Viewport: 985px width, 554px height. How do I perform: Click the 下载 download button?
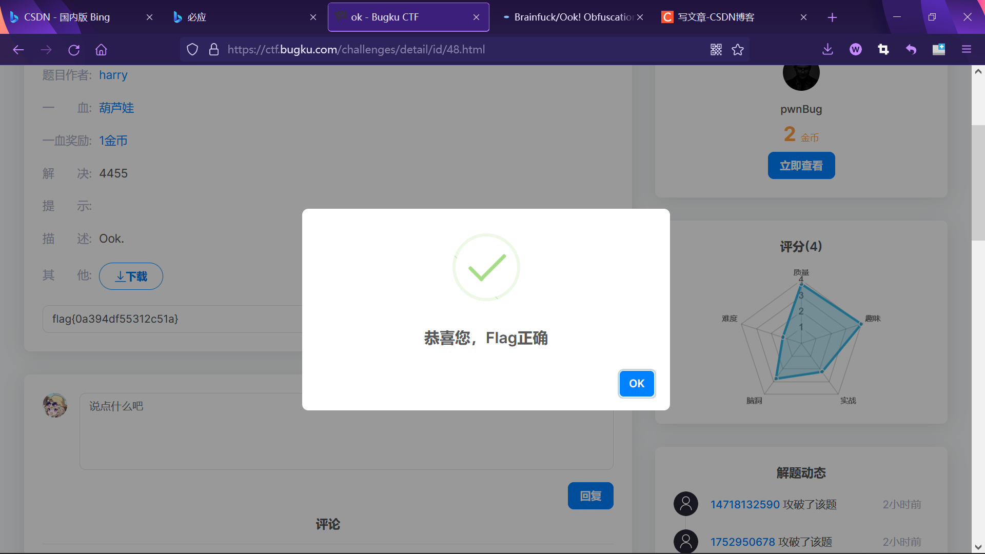click(x=131, y=276)
